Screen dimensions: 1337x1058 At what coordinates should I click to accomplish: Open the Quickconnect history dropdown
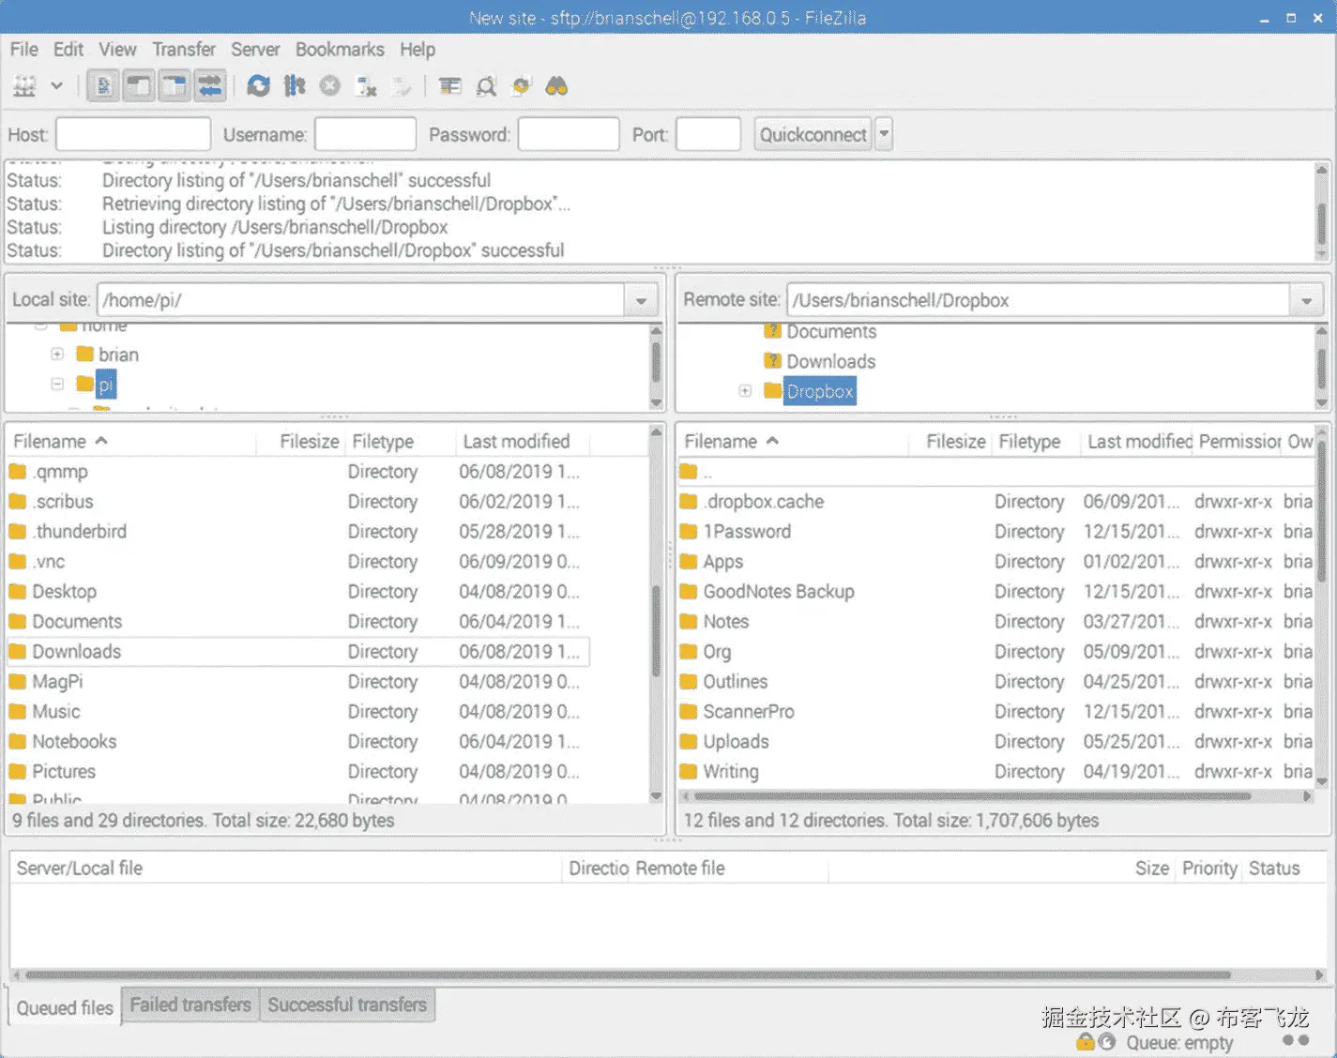[x=884, y=134]
